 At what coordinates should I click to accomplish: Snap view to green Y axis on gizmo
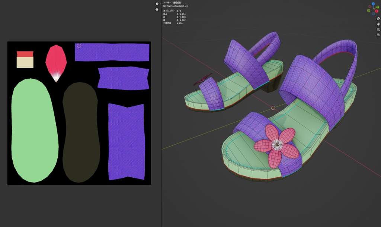(x=378, y=7)
